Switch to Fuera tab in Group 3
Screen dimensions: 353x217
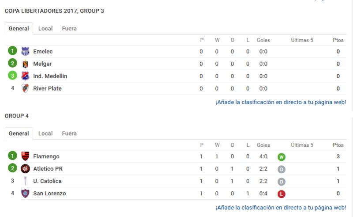[x=69, y=28]
